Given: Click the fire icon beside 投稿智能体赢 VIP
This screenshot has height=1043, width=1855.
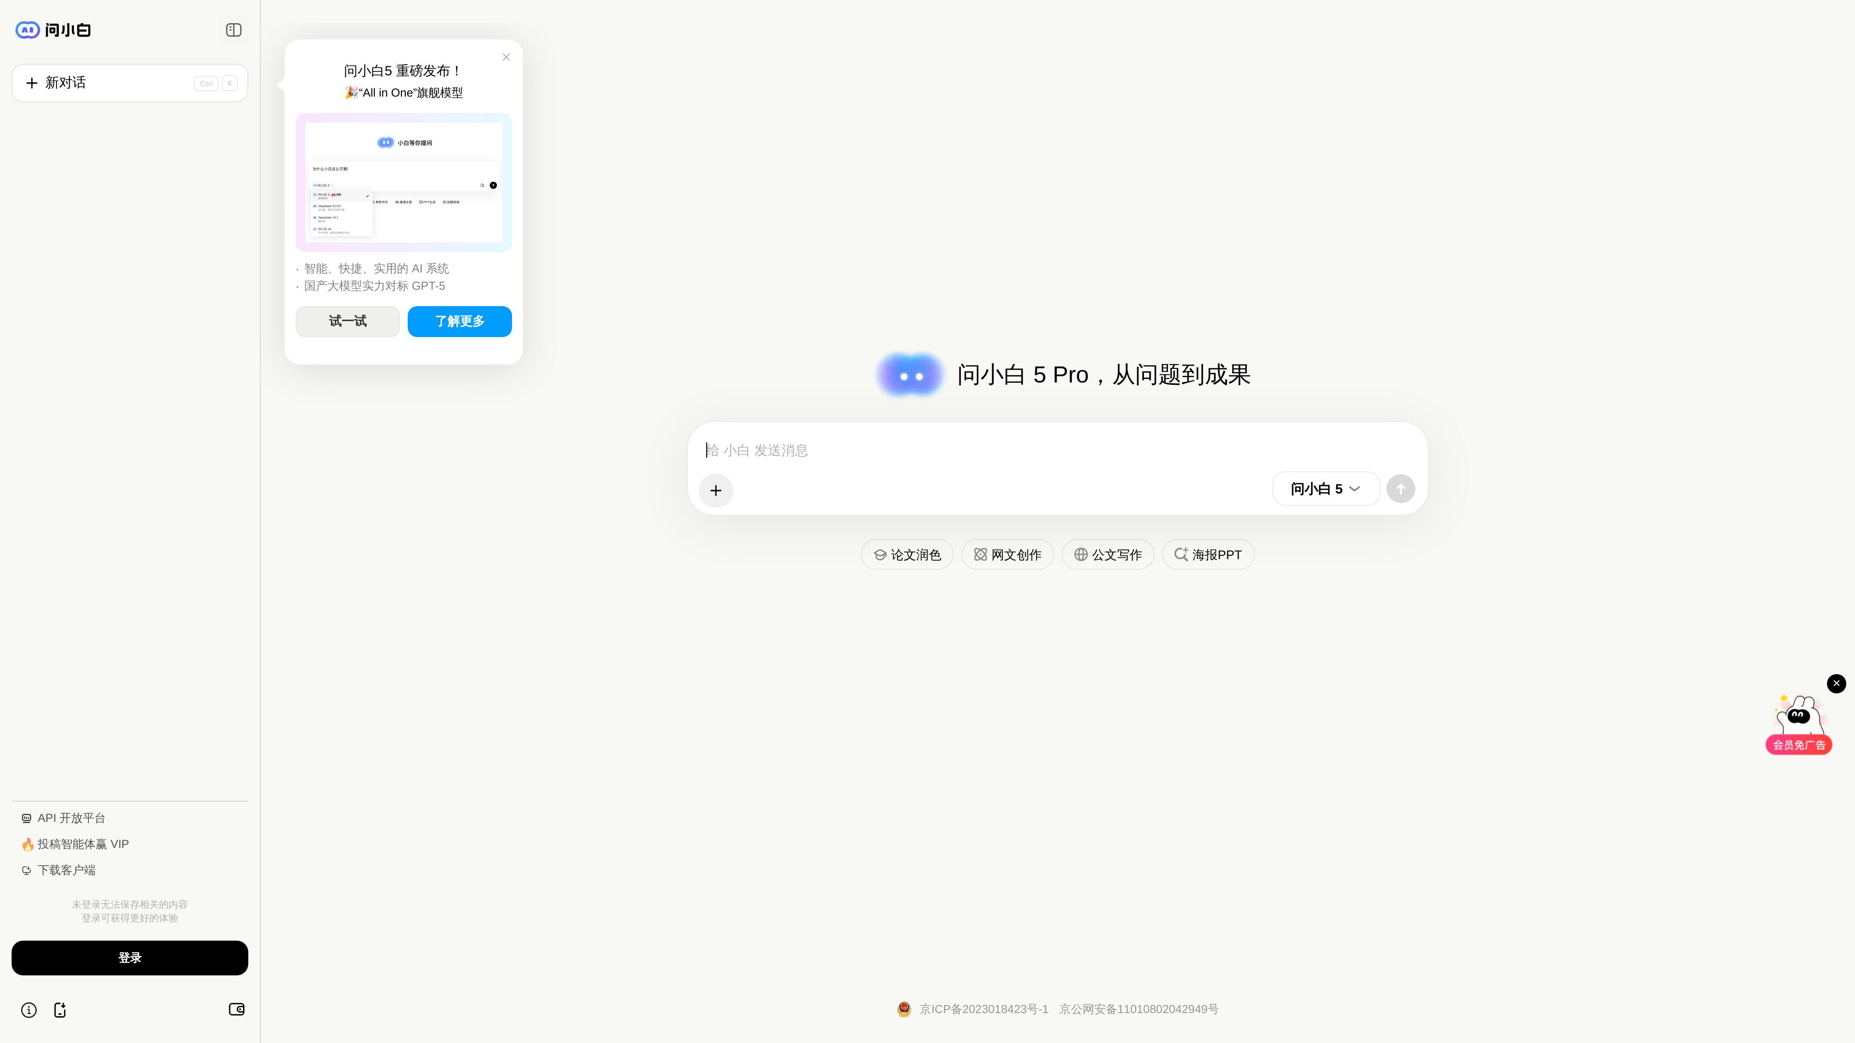Looking at the screenshot, I should (28, 844).
